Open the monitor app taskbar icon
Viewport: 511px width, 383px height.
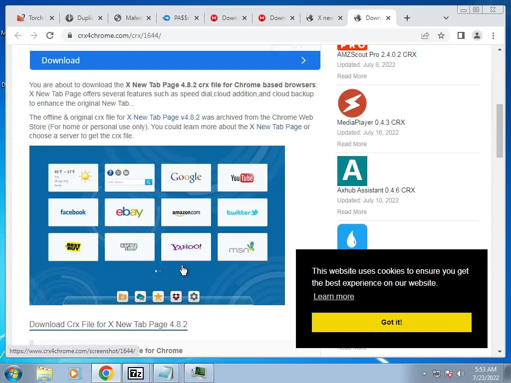click(199, 373)
